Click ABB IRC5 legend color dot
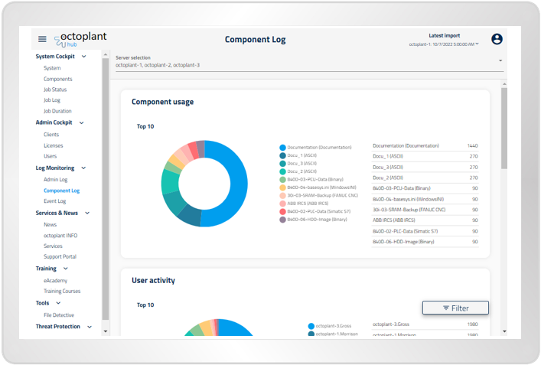 click(282, 204)
